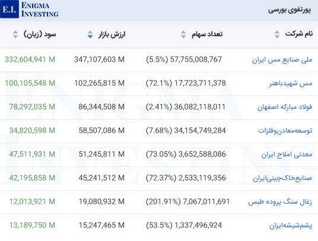Select share count 2,533,119,356
Screen dimensions: 318x241
[x=202, y=178]
